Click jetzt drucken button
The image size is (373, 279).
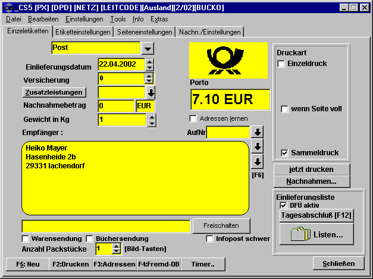[x=311, y=170]
